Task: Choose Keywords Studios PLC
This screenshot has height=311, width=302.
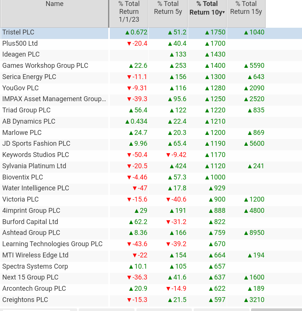Action: click(x=36, y=155)
